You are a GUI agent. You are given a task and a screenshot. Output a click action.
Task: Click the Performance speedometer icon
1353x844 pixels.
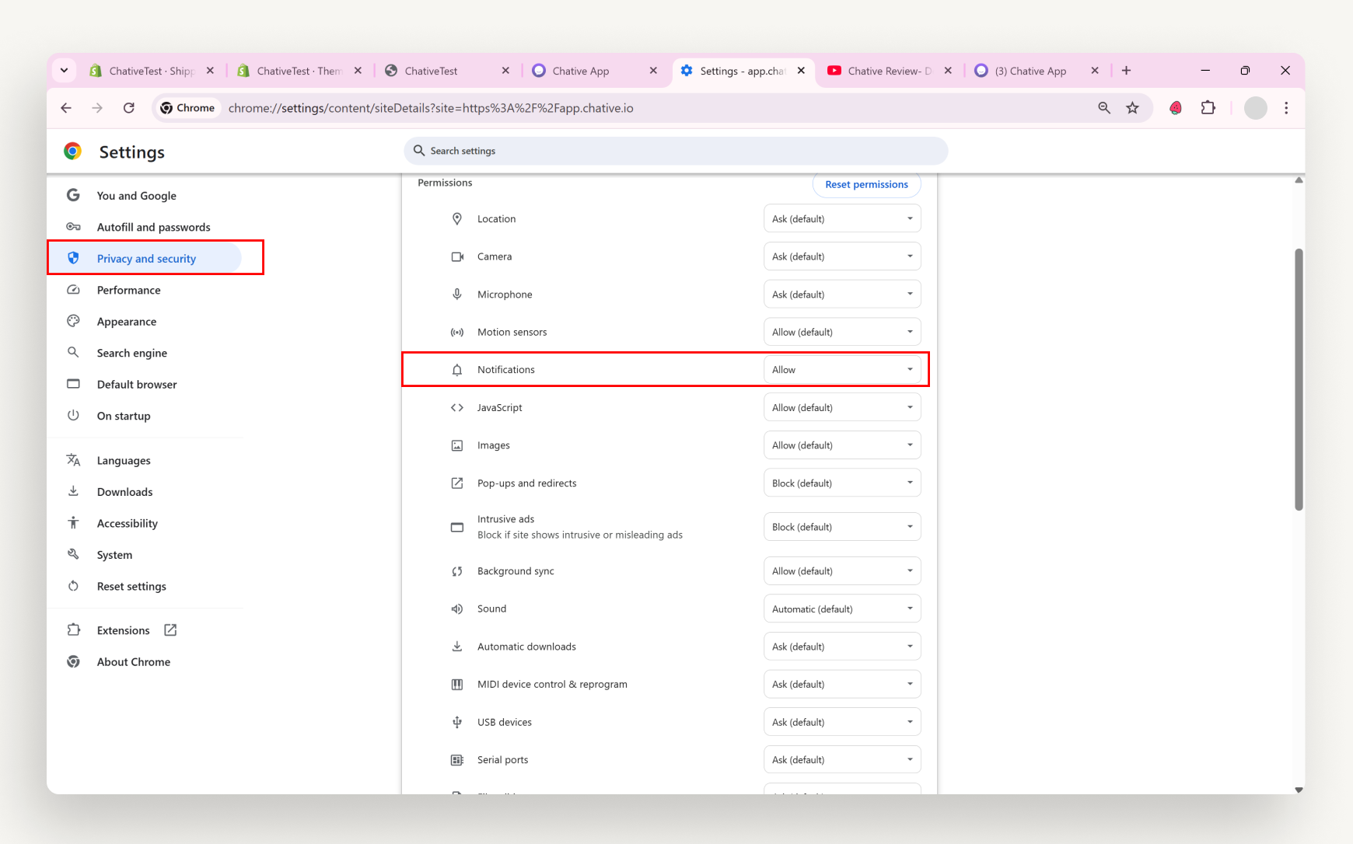coord(73,289)
